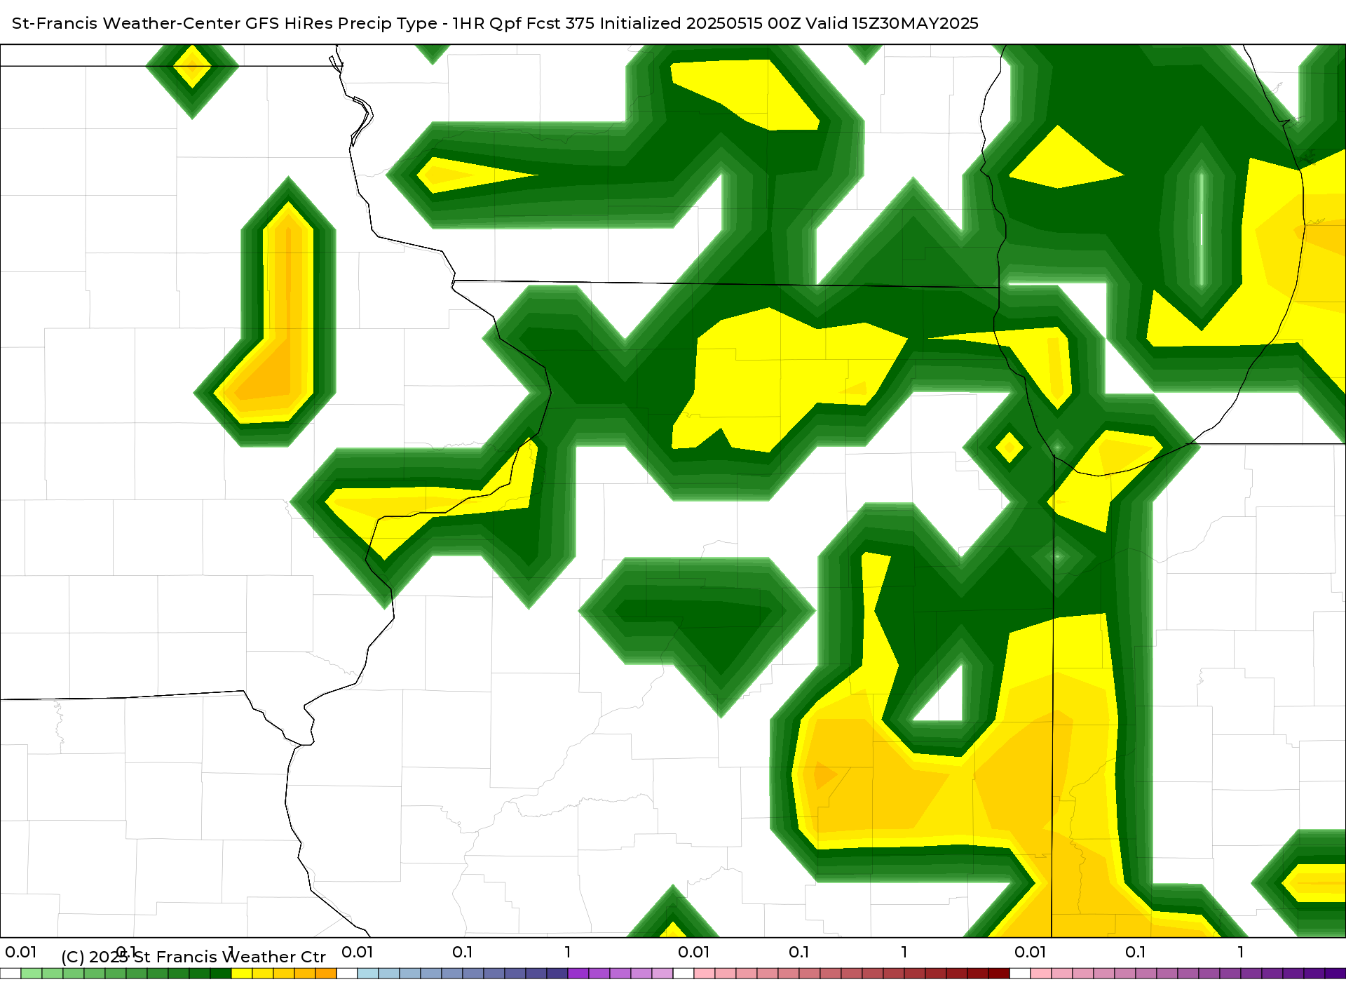
Task: Click the '0.1' label above the pink-purple scale
Action: pos(1136,953)
